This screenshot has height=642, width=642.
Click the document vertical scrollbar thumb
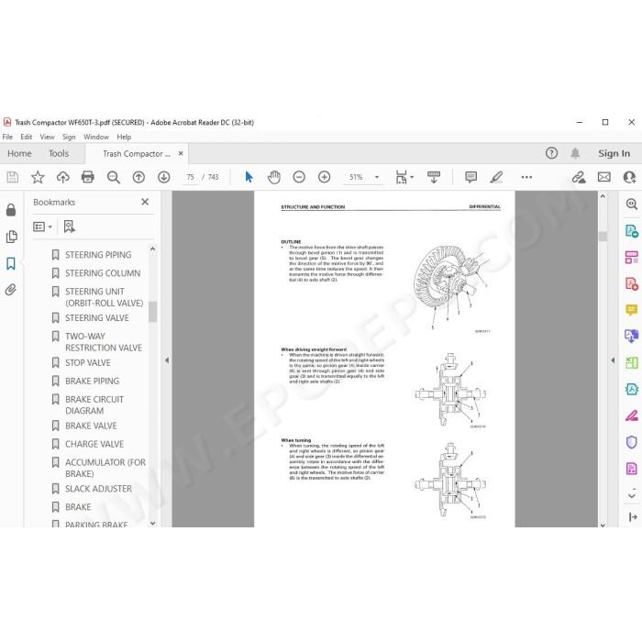coord(603,237)
